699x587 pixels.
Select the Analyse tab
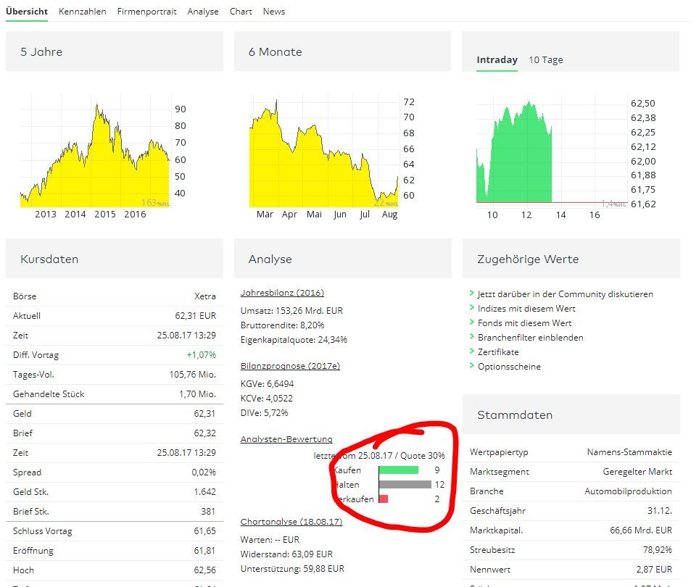tap(202, 12)
